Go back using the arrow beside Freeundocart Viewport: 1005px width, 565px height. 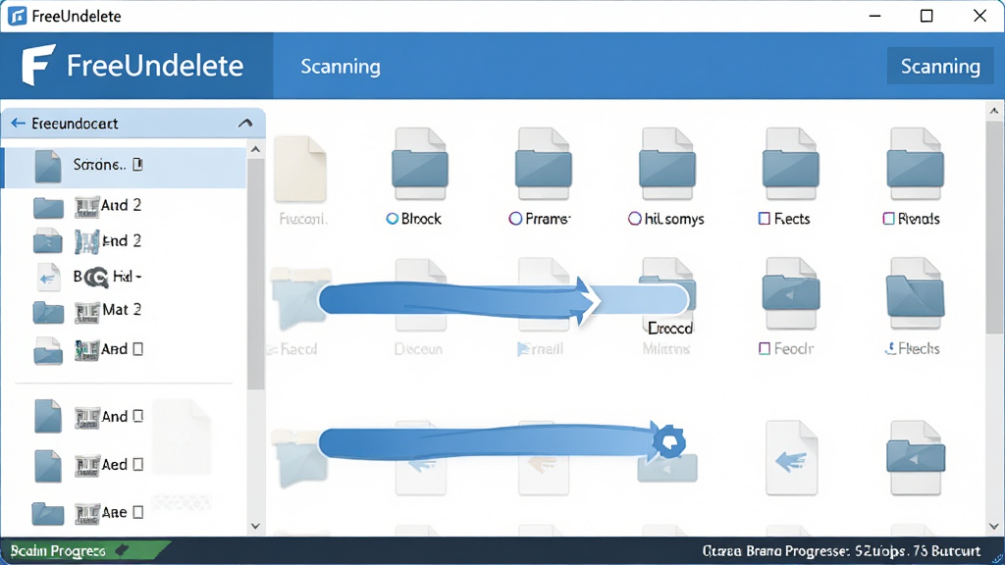tap(18, 123)
